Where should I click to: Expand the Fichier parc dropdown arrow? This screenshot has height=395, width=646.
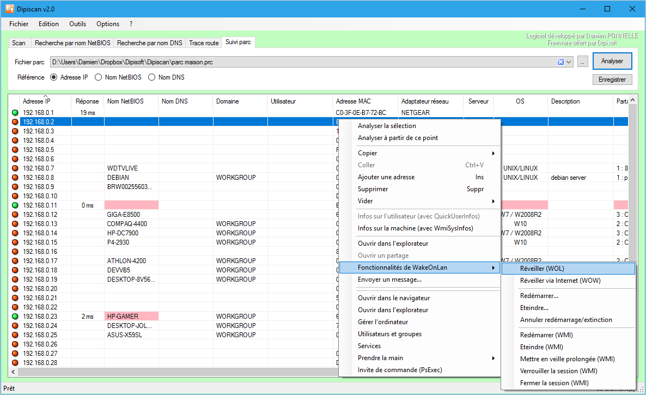pyautogui.click(x=569, y=62)
